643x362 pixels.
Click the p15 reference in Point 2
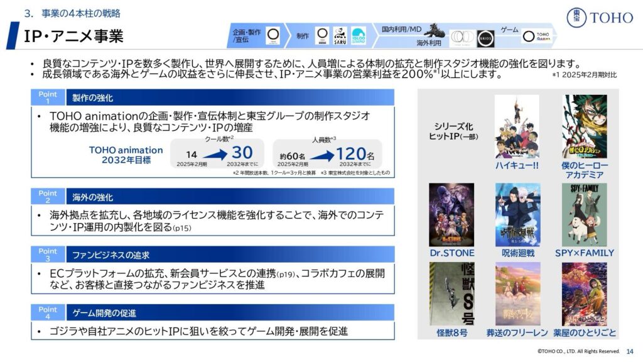(x=182, y=228)
